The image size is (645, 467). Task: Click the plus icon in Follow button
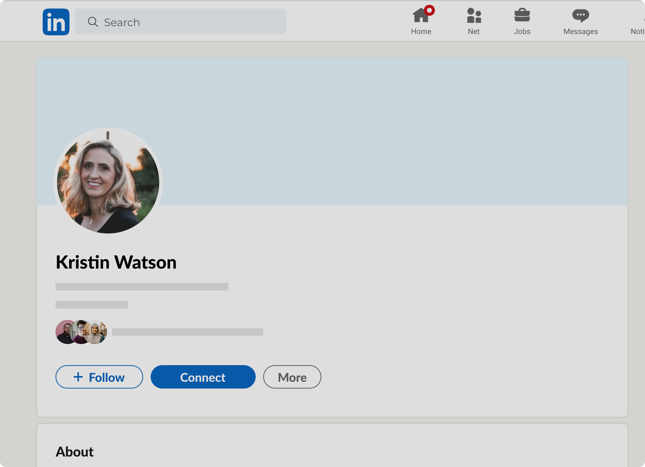pos(78,377)
